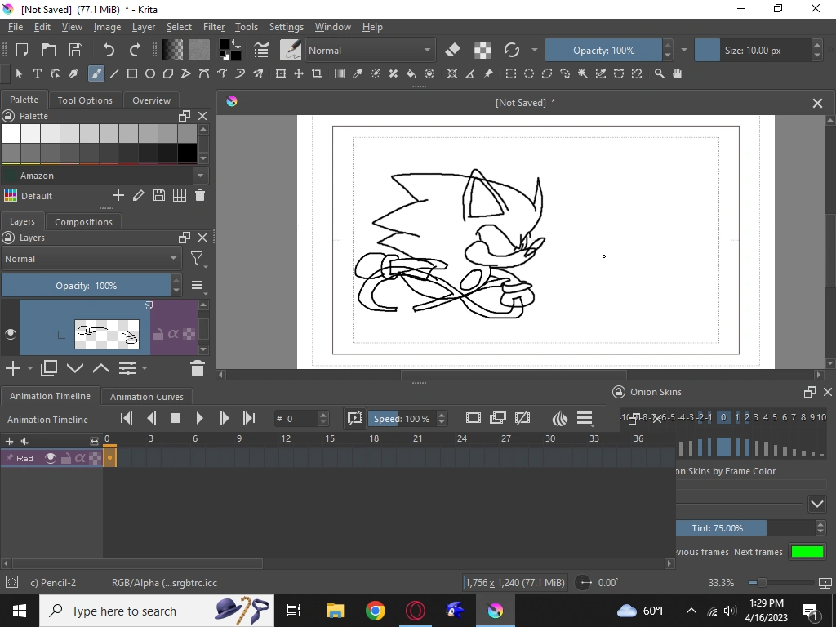The width and height of the screenshot is (836, 627).
Task: Select the Rectangular Selection tool
Action: (x=511, y=73)
